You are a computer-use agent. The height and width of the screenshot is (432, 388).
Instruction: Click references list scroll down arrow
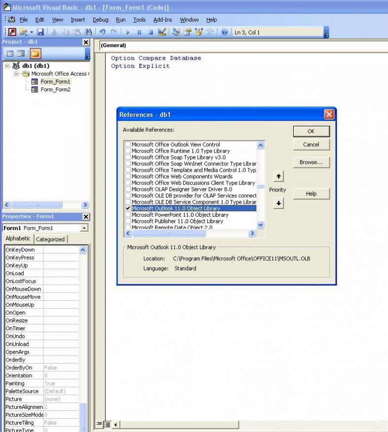point(261,225)
